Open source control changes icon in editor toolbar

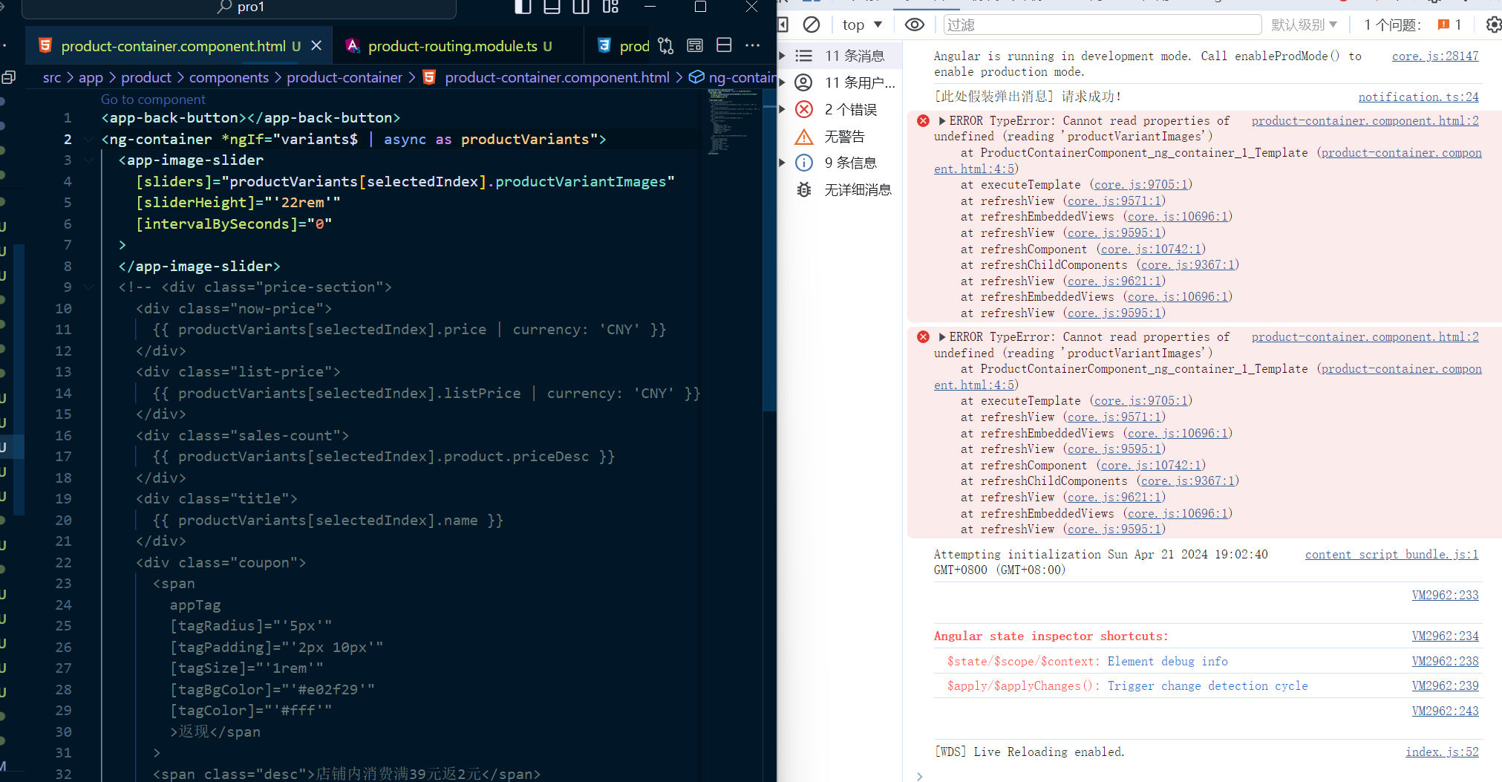666,45
